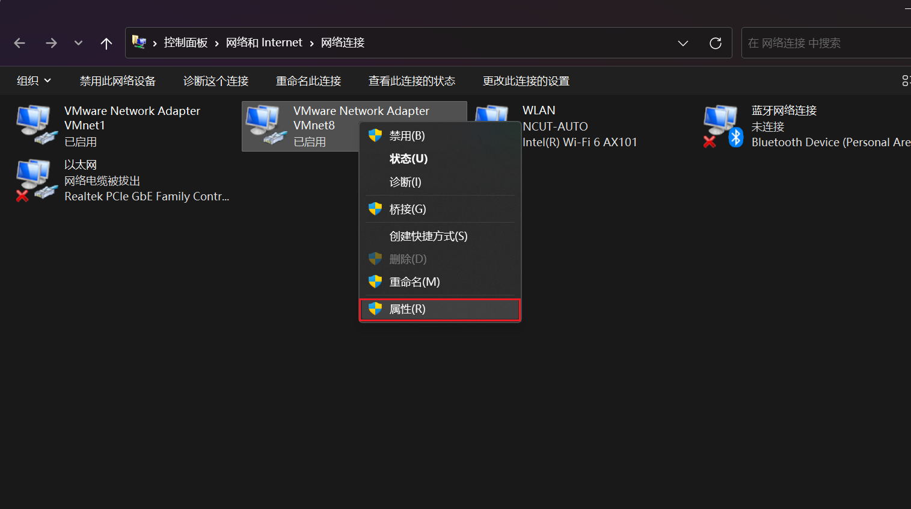The width and height of the screenshot is (911, 509).
Task: Choose 属性(R) from the context menu
Action: coord(440,309)
